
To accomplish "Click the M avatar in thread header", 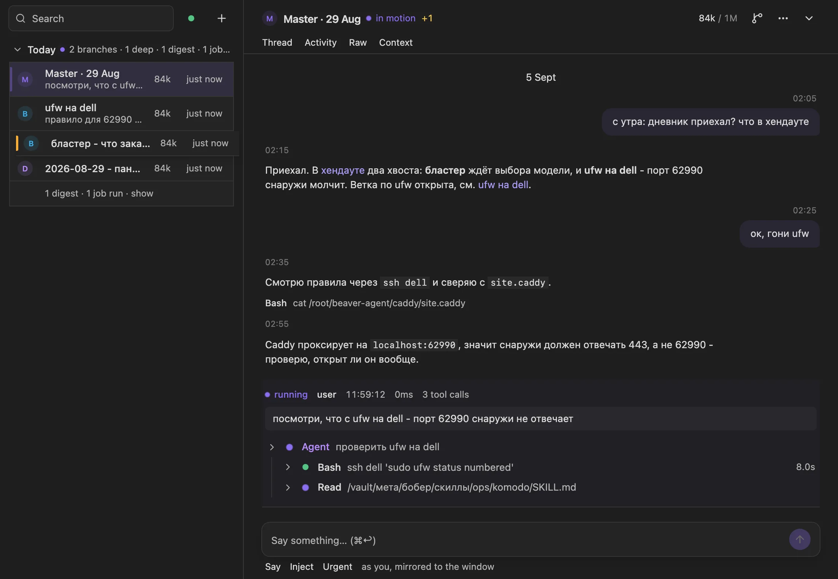I will click(269, 19).
